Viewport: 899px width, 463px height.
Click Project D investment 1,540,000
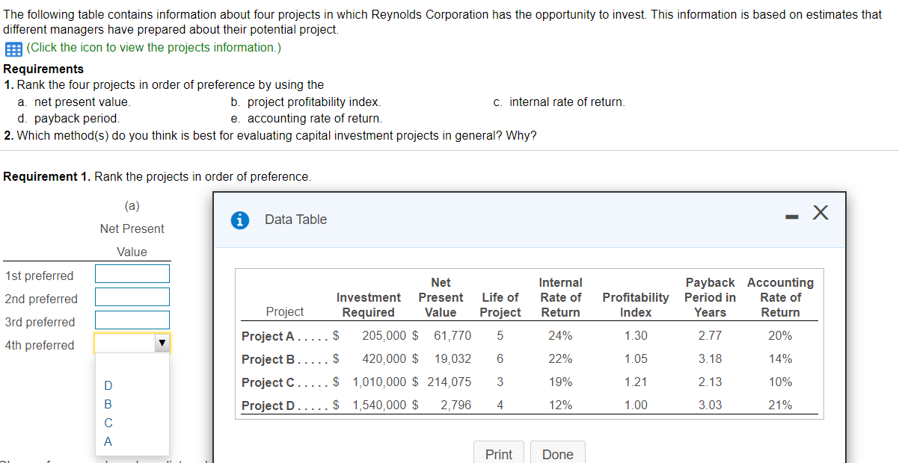379,405
